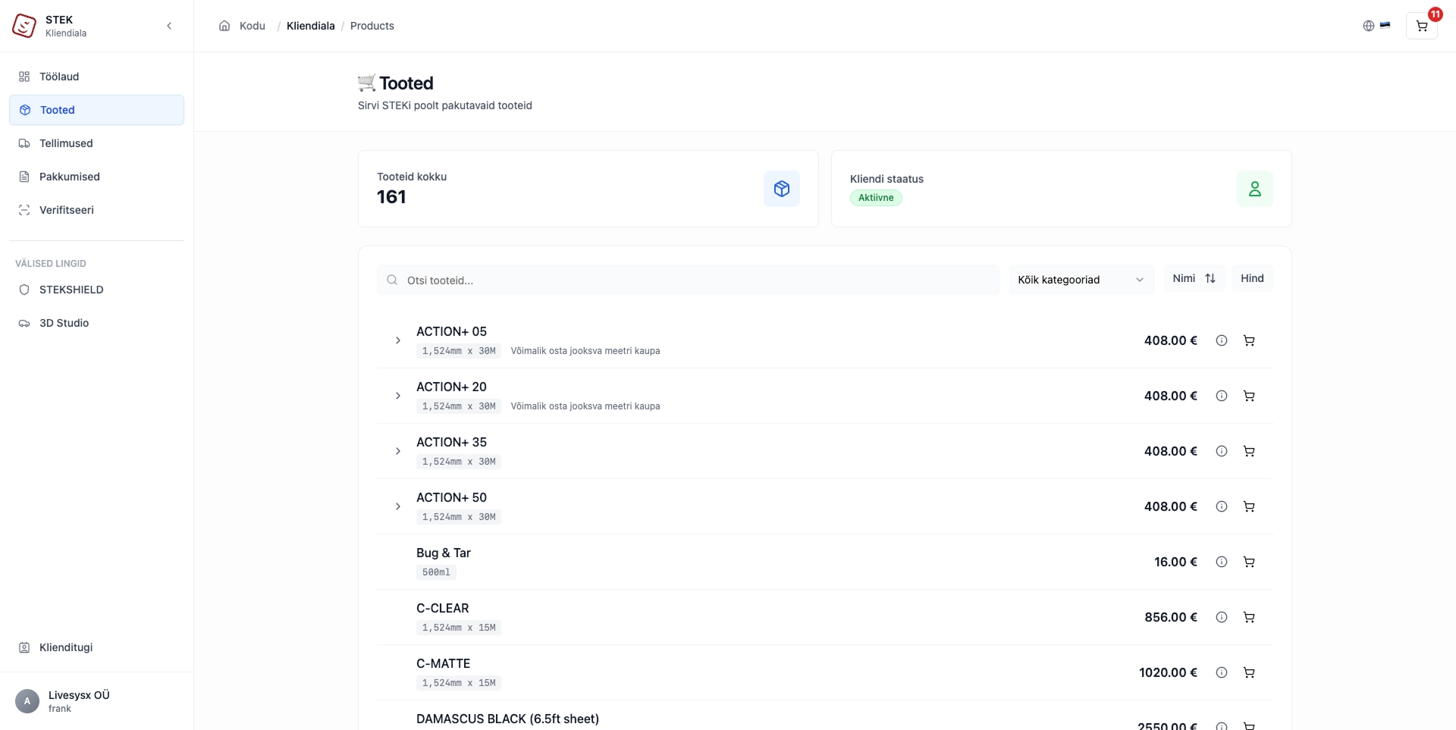Open Tellimused in the sidebar
This screenshot has width=1456, height=730.
[x=96, y=143]
